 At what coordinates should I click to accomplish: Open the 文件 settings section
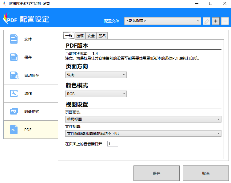point(31,39)
